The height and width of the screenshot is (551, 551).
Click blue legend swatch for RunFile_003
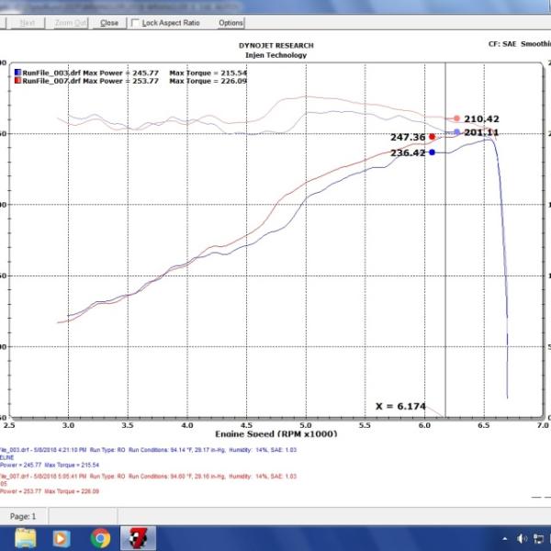(x=18, y=71)
